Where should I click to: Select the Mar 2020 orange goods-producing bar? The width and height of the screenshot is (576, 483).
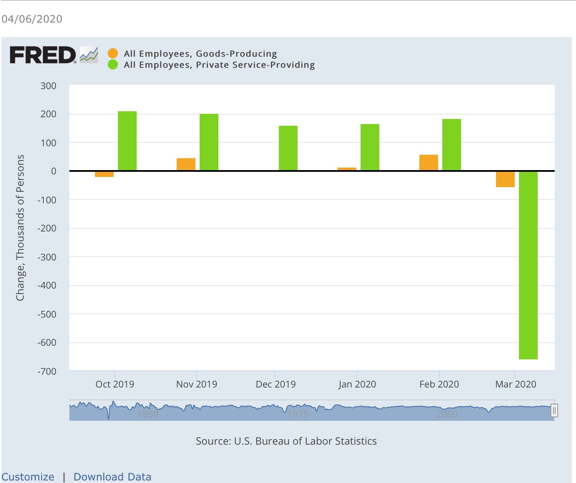pos(505,179)
